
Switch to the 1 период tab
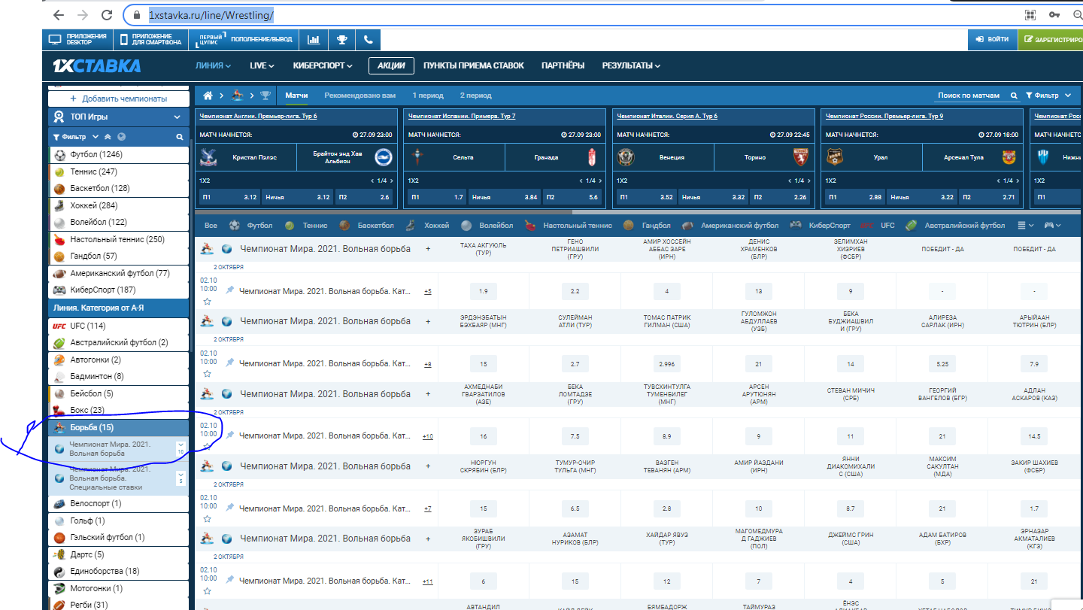point(427,96)
